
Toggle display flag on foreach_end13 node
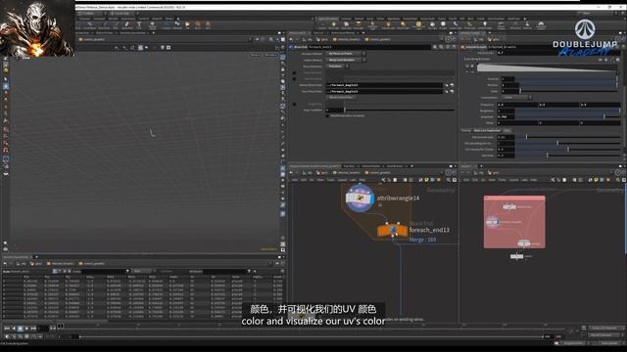pos(405,230)
